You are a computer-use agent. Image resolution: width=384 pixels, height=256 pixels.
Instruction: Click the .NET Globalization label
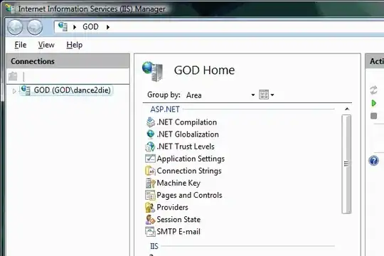click(x=188, y=134)
